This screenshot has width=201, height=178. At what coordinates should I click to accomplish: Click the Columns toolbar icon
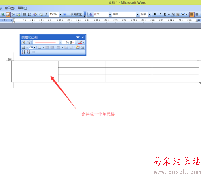pyautogui.click(x=25, y=14)
